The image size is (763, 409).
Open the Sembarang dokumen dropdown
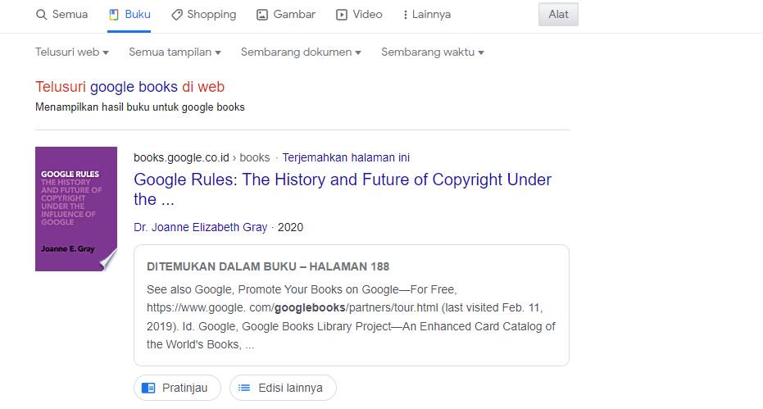click(301, 52)
